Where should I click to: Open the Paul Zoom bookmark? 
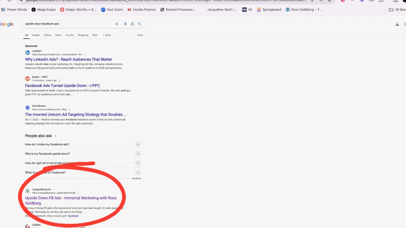(x=112, y=10)
